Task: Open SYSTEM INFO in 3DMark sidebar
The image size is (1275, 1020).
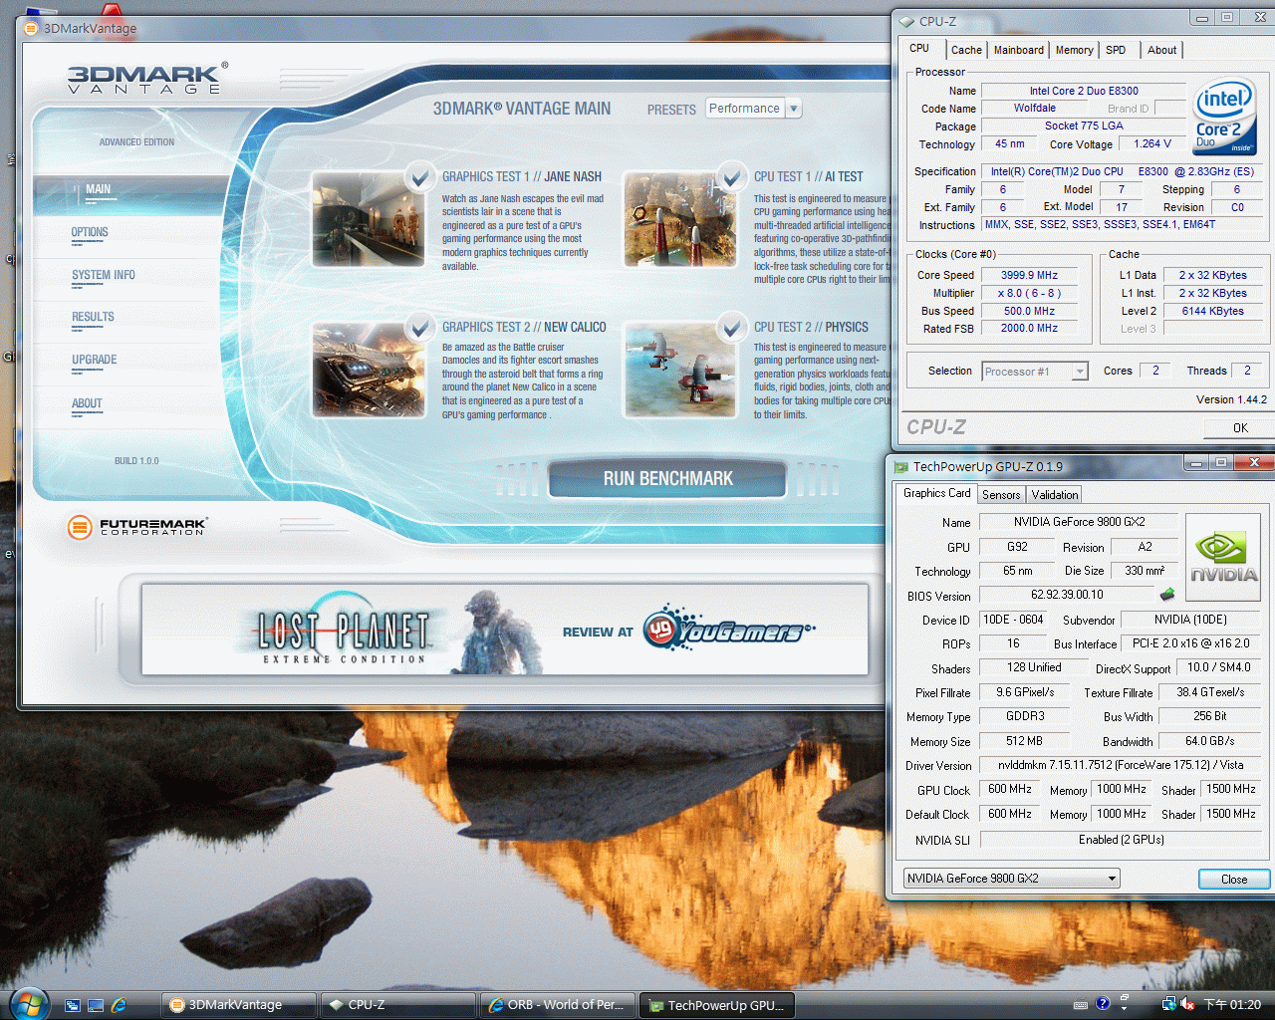Action: tap(103, 275)
